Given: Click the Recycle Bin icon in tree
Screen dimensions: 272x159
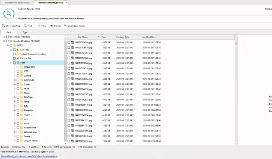Looking at the screenshot, I should [17, 58].
